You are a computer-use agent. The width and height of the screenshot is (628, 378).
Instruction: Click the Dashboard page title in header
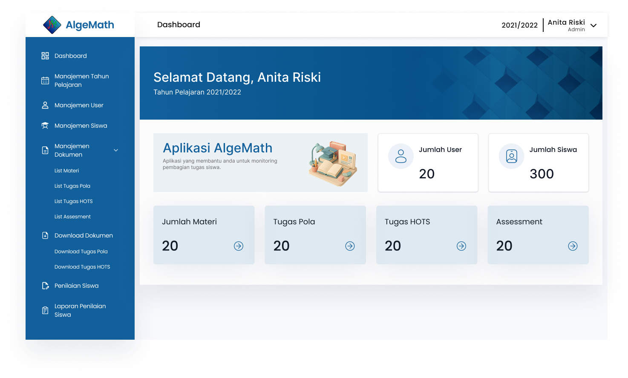tap(179, 25)
